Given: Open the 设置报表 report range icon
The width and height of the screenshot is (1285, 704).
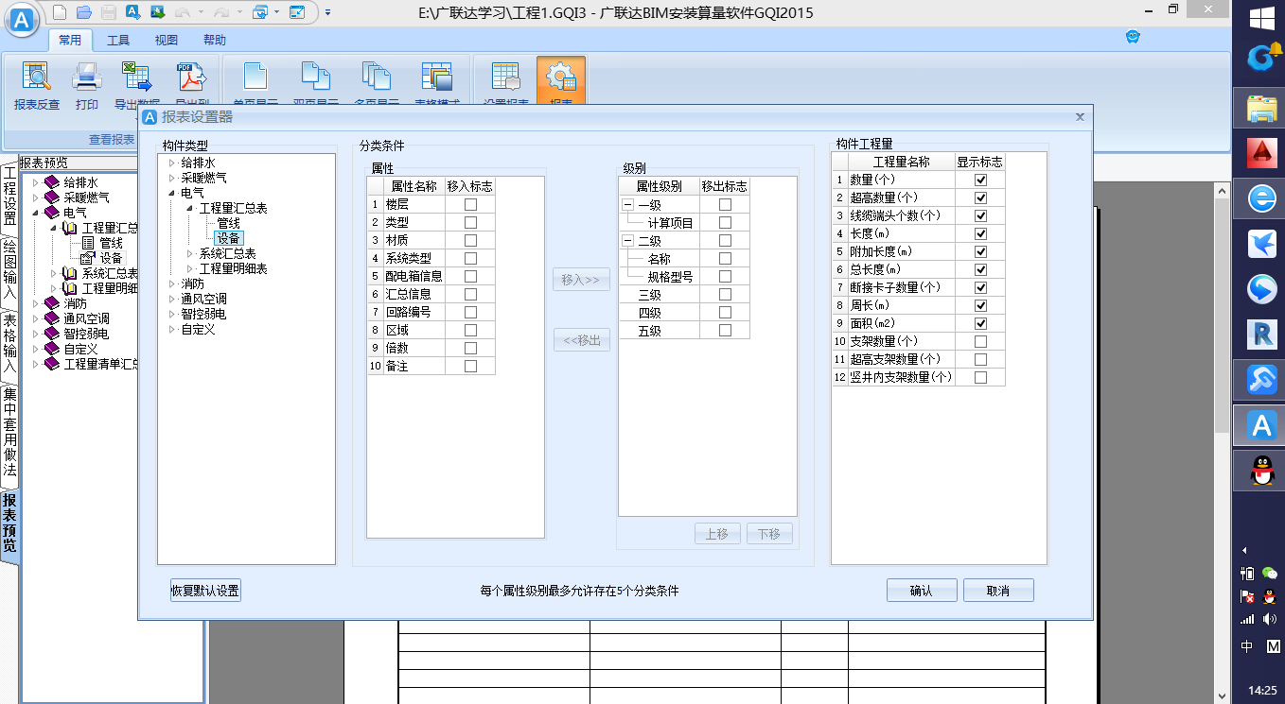Looking at the screenshot, I should click(506, 85).
